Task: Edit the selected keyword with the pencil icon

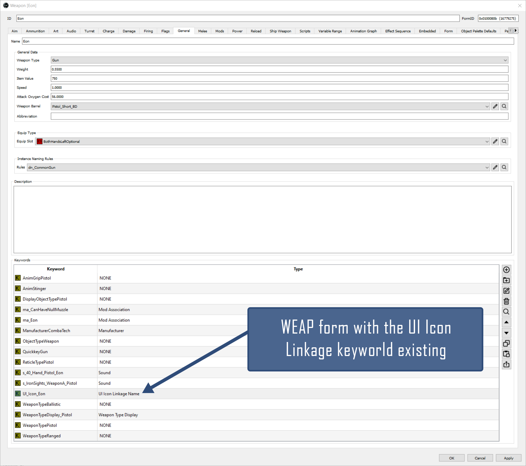Action: [x=506, y=291]
